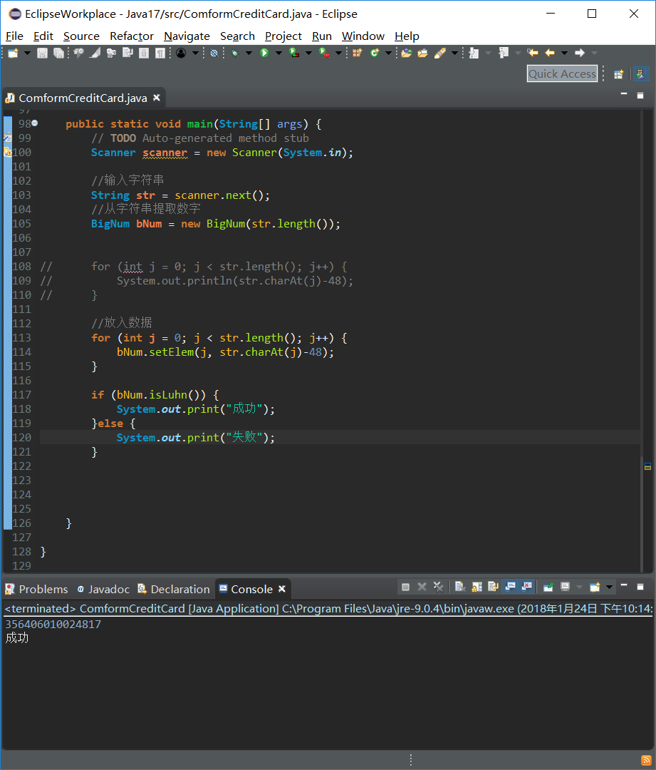656x770 pixels.
Task: Expand the Run configurations dropdown
Action: pos(278,53)
